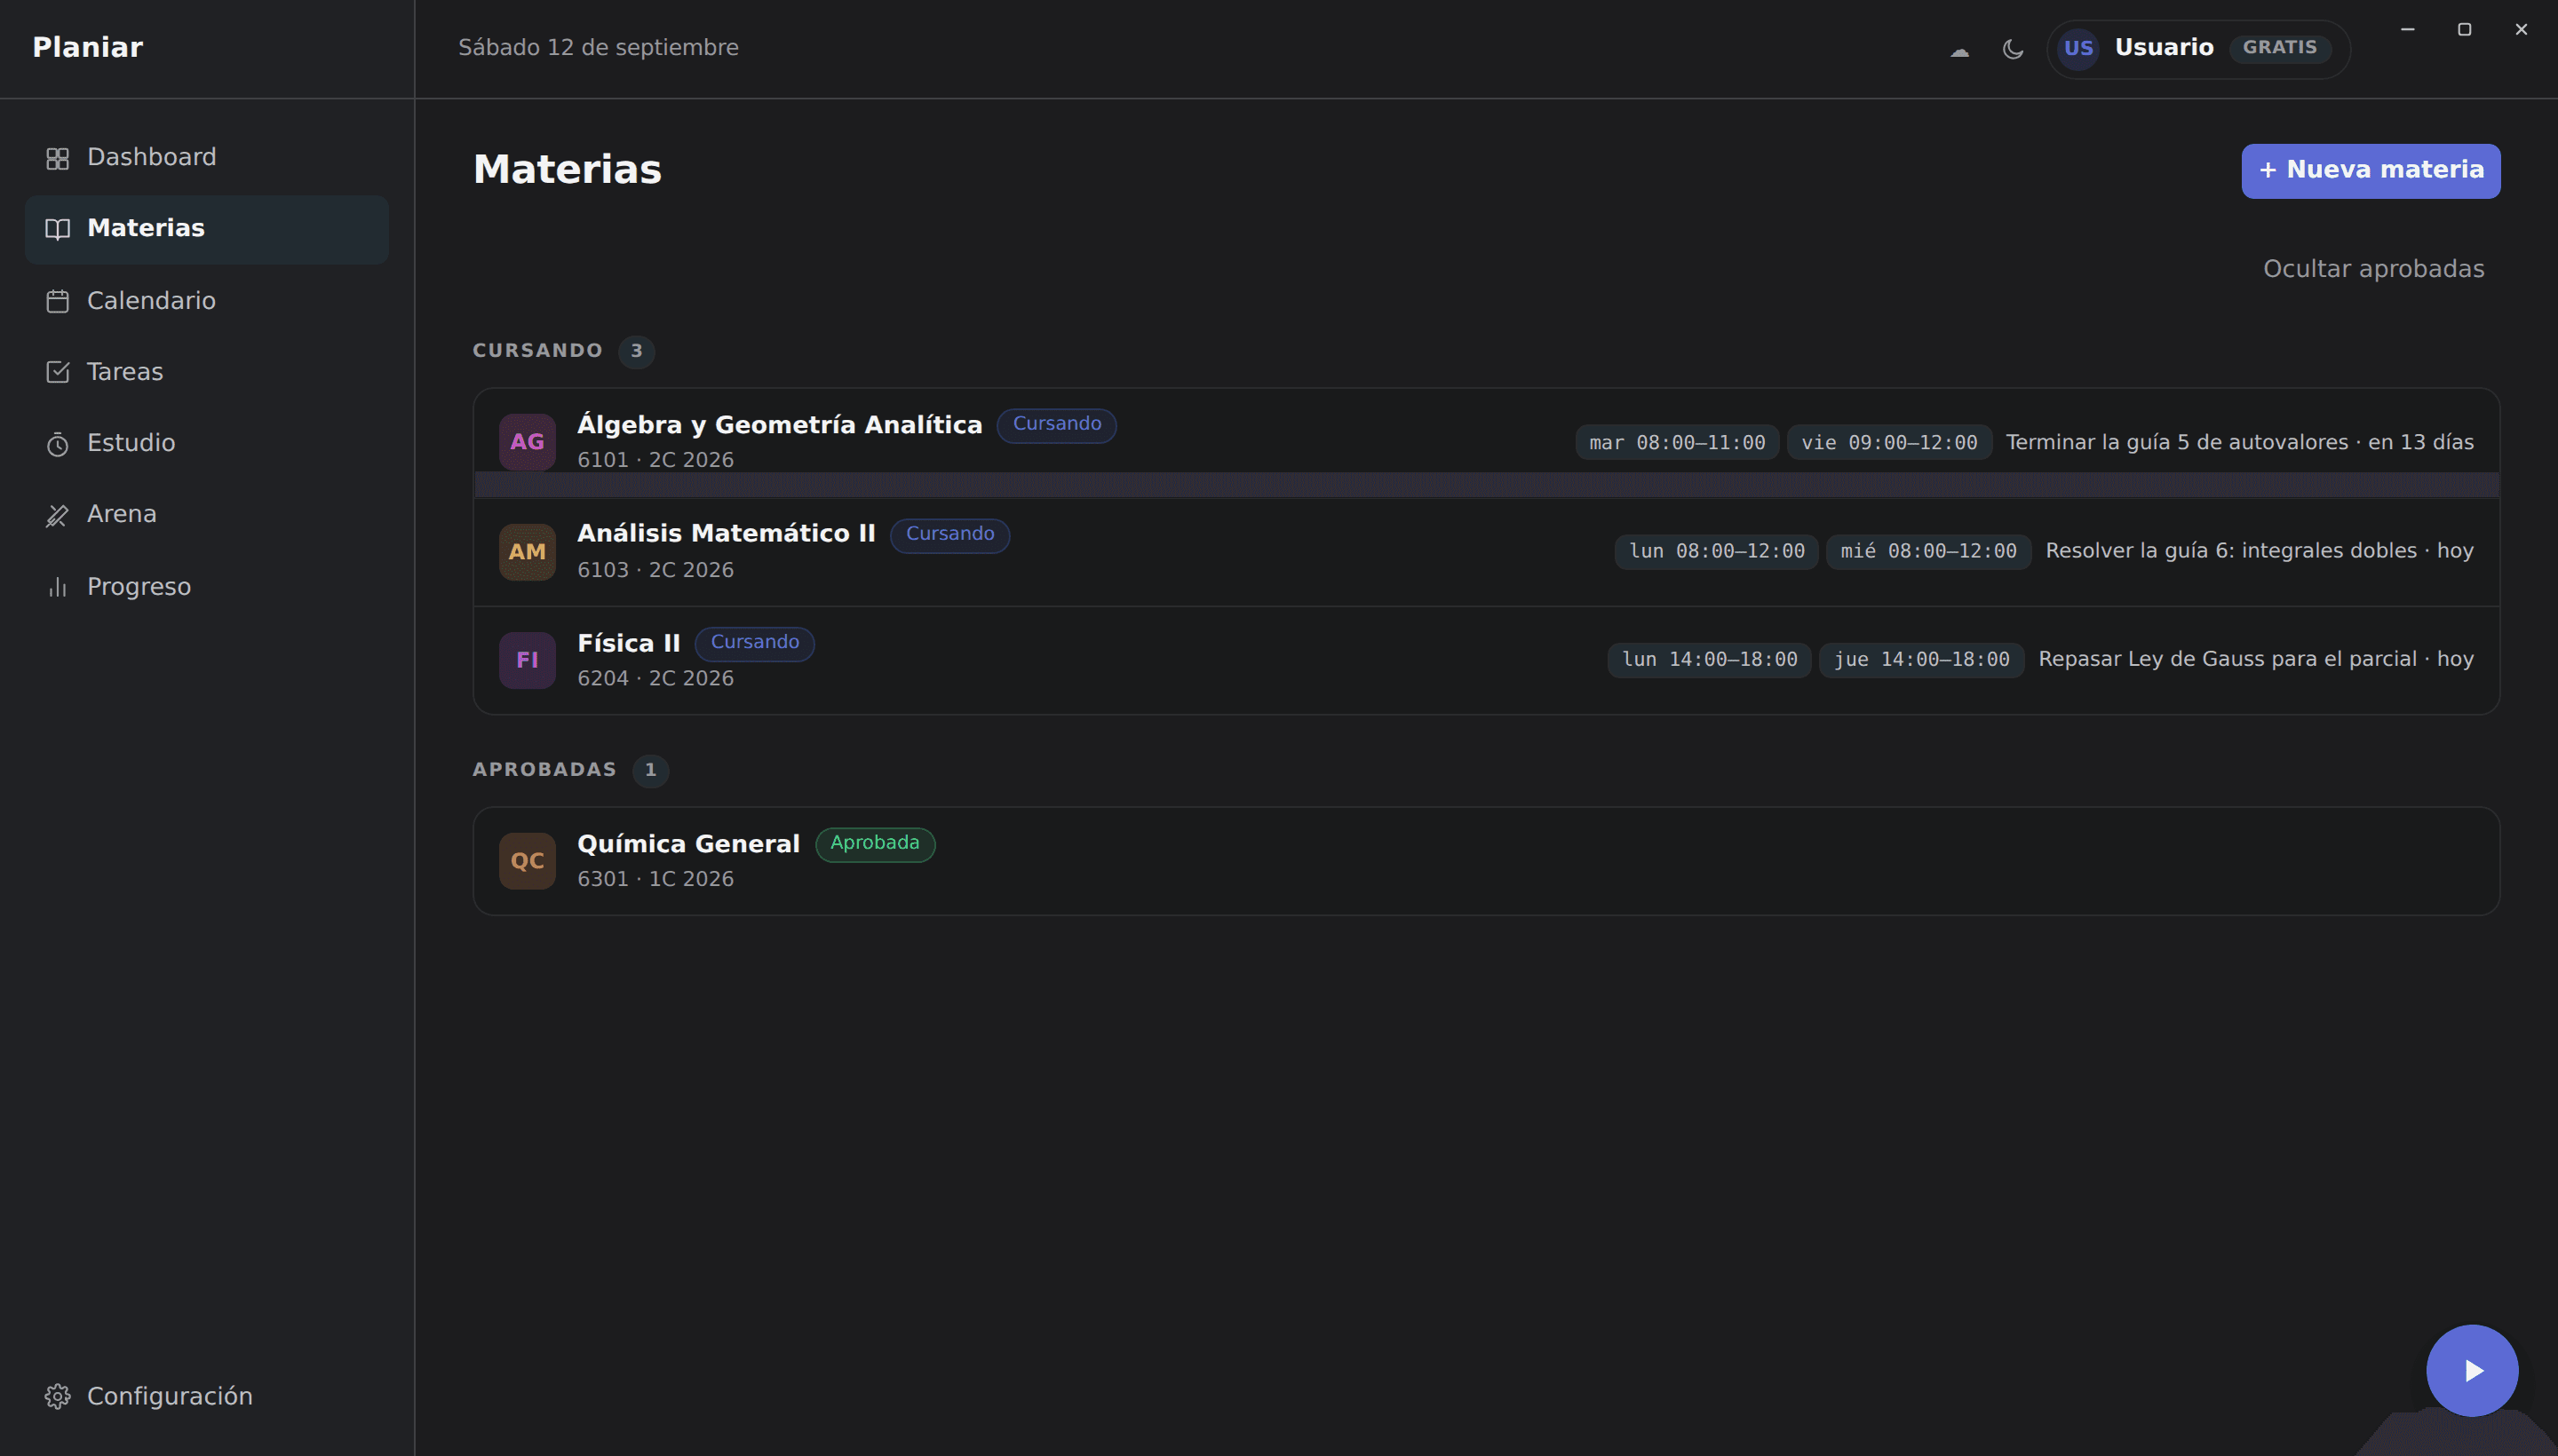2558x1456 pixels.
Task: Click the Cursando badge on Física II
Action: (754, 643)
